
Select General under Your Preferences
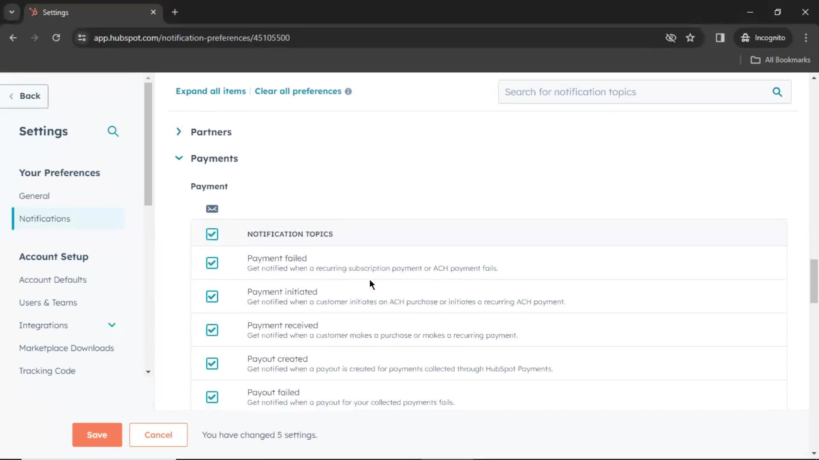point(34,196)
